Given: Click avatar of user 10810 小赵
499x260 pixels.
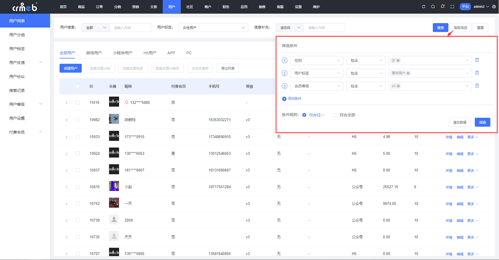Looking at the screenshot, I should [x=114, y=186].
